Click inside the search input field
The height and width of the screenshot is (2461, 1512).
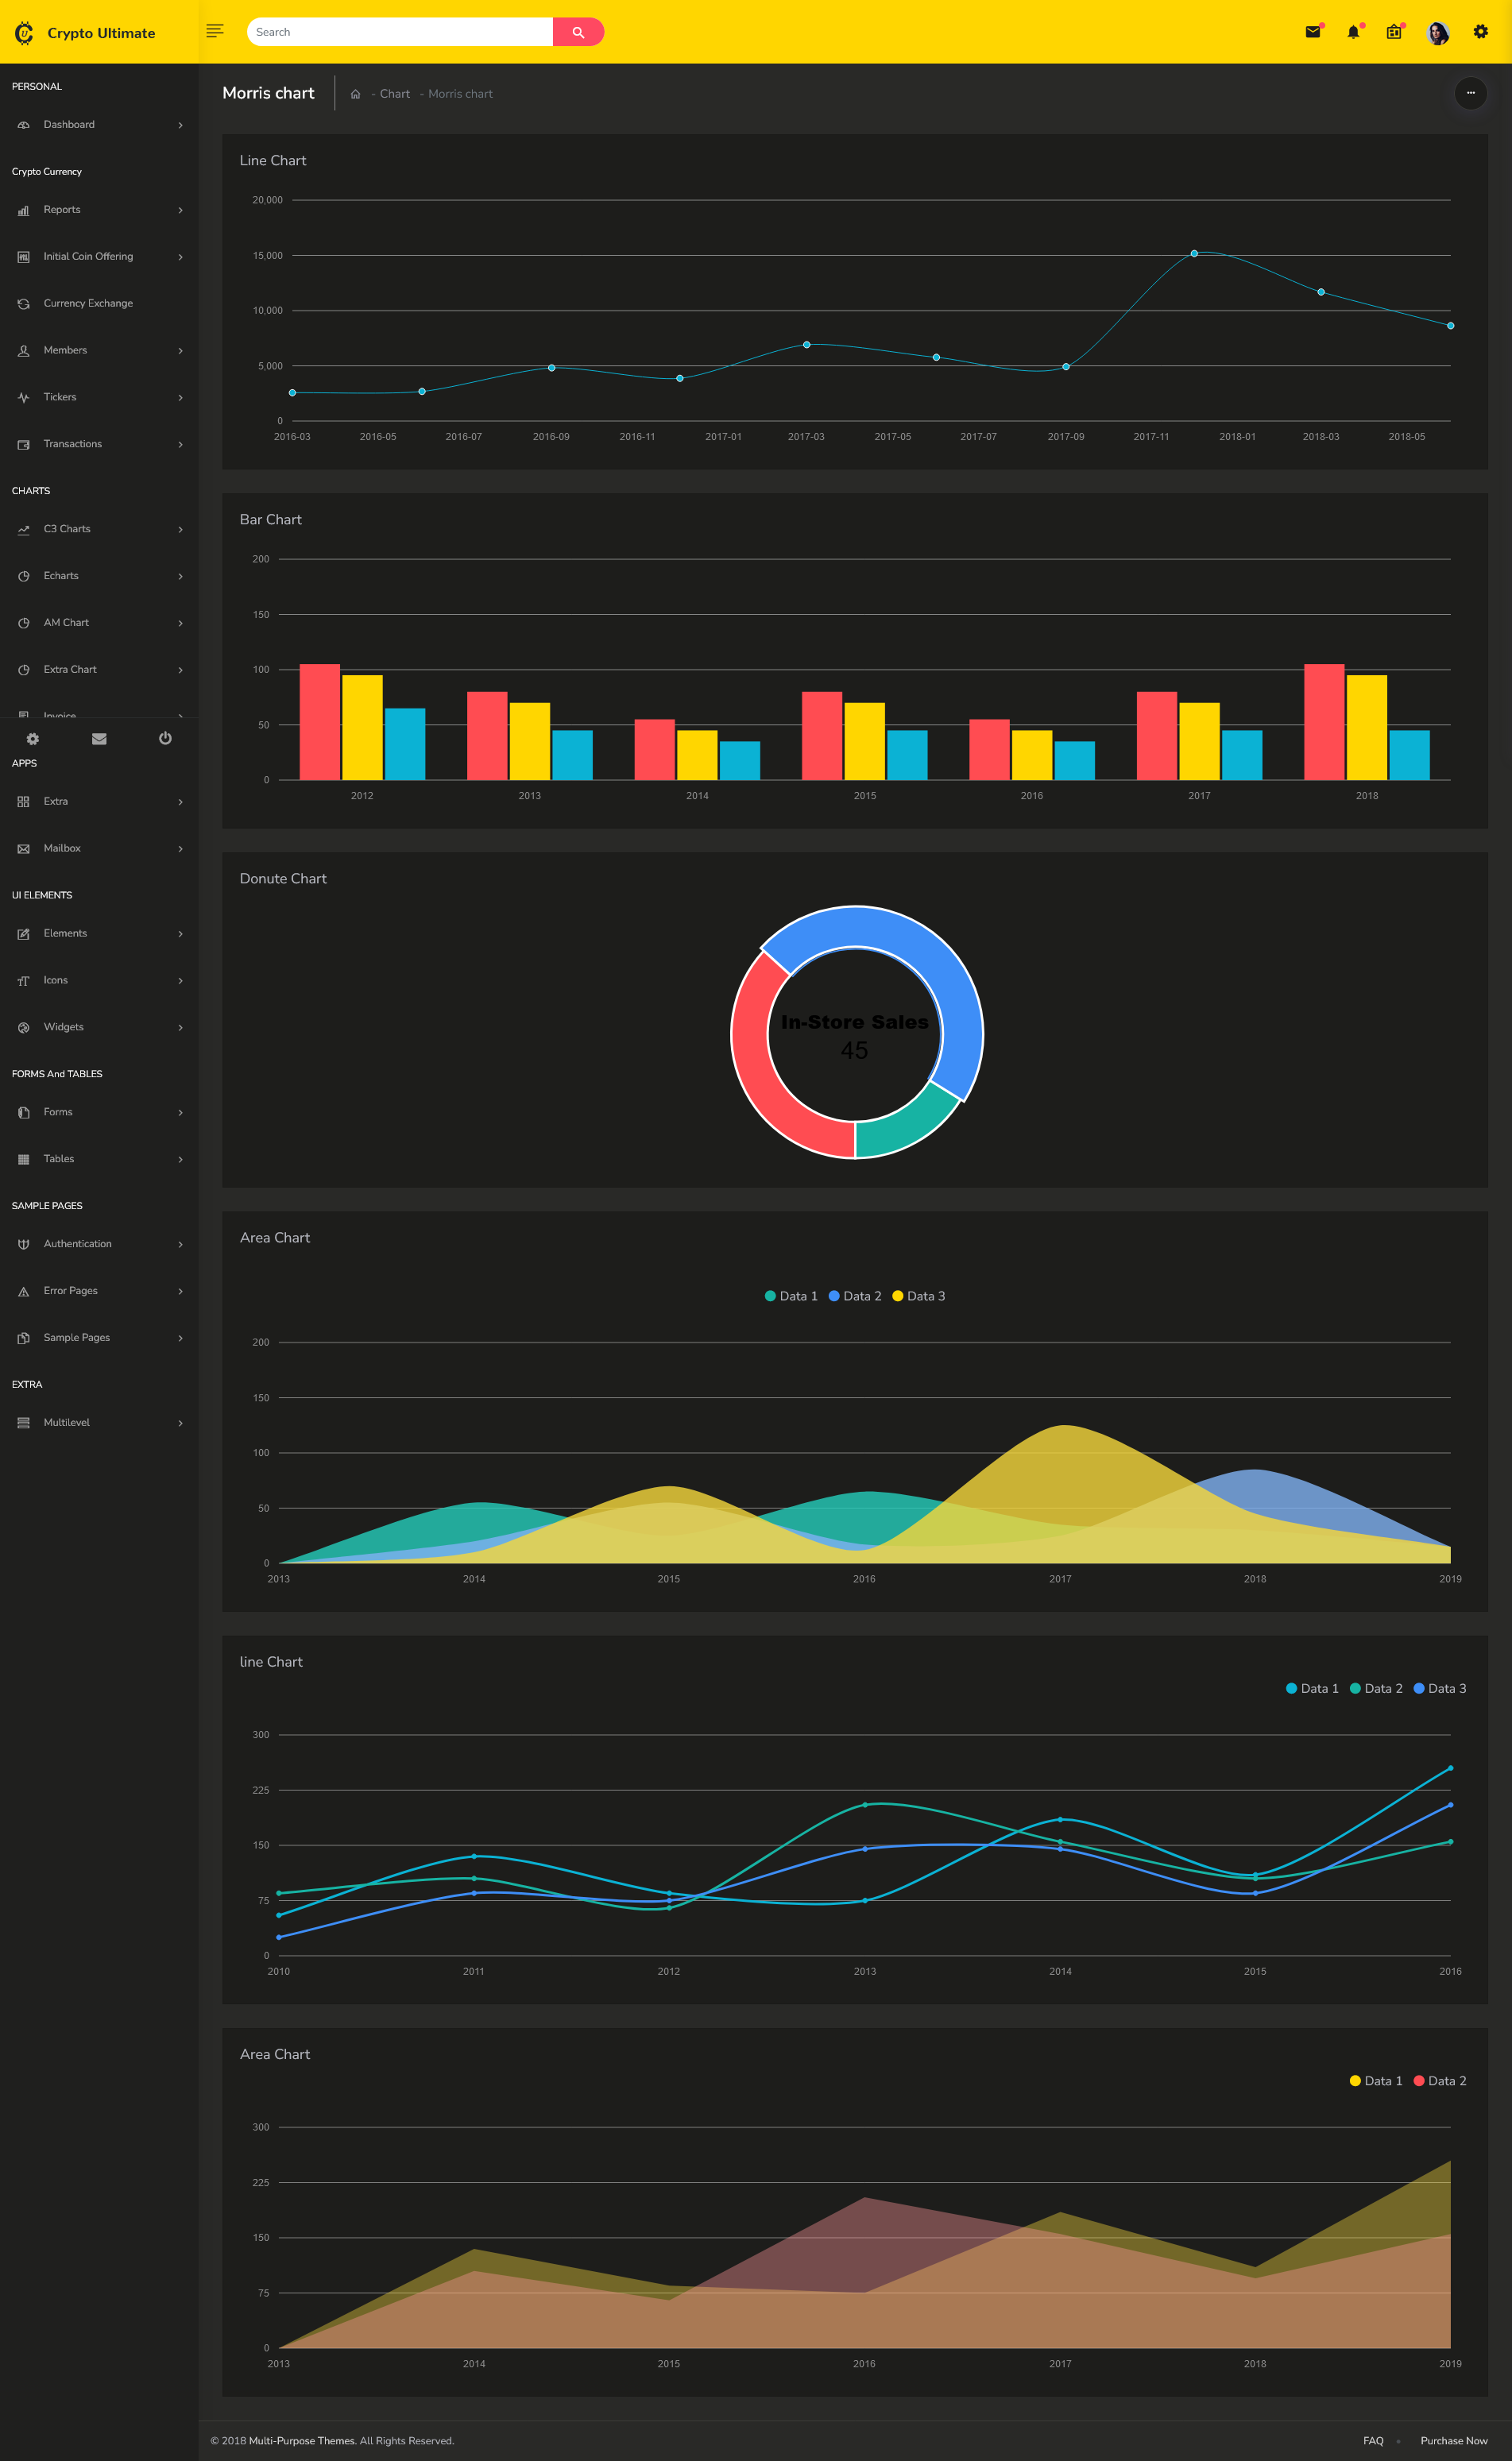click(400, 31)
